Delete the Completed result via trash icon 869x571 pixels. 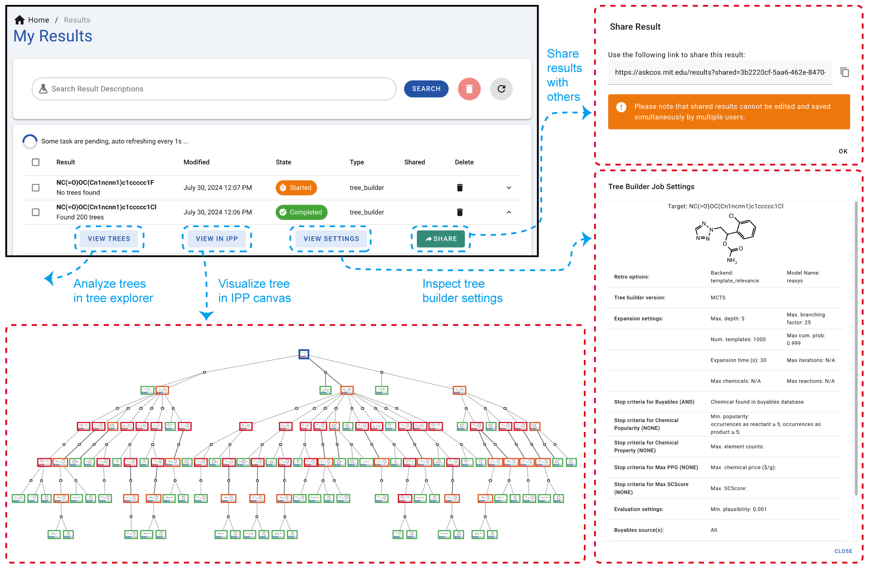[x=460, y=212]
